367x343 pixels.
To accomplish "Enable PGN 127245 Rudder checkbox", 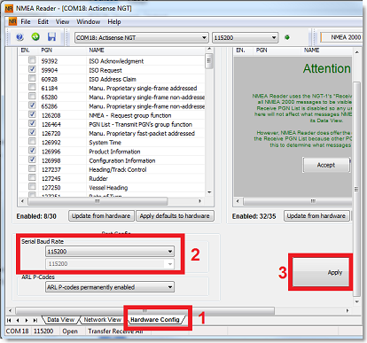I will pos(32,178).
